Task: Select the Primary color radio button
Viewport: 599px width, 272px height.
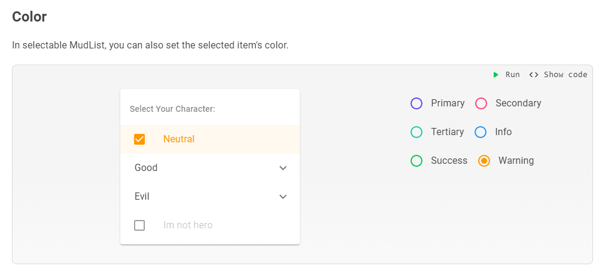Action: click(416, 103)
